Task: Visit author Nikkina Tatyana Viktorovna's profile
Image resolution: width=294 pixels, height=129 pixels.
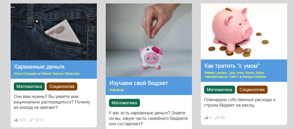Action: [60, 74]
